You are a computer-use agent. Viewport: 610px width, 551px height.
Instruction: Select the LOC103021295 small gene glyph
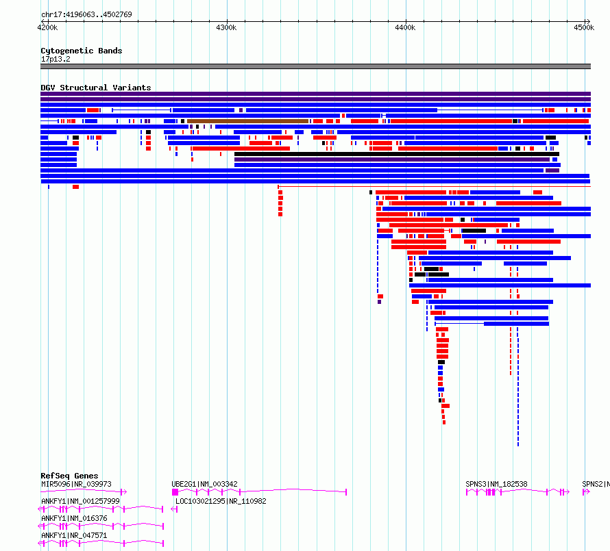click(174, 509)
